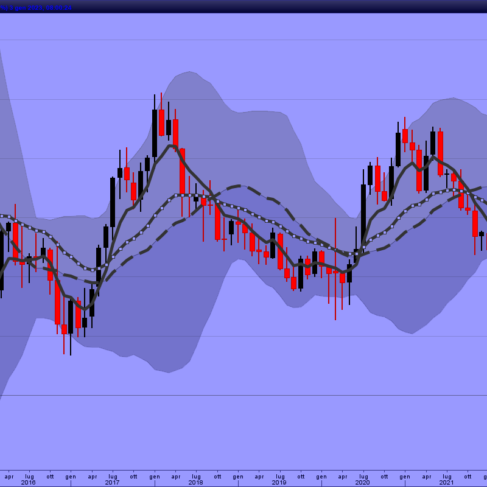487x487 pixels.
Task: Click the 2020 year label
Action: coord(362,482)
